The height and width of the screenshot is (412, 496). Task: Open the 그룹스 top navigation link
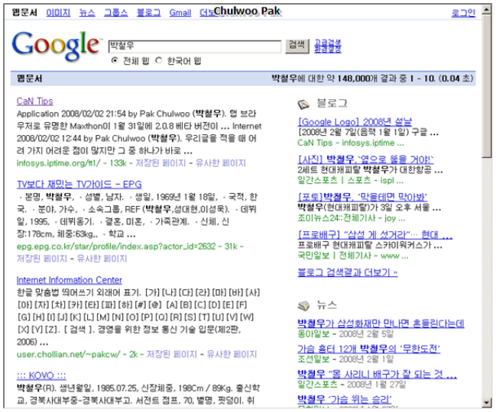coord(115,13)
